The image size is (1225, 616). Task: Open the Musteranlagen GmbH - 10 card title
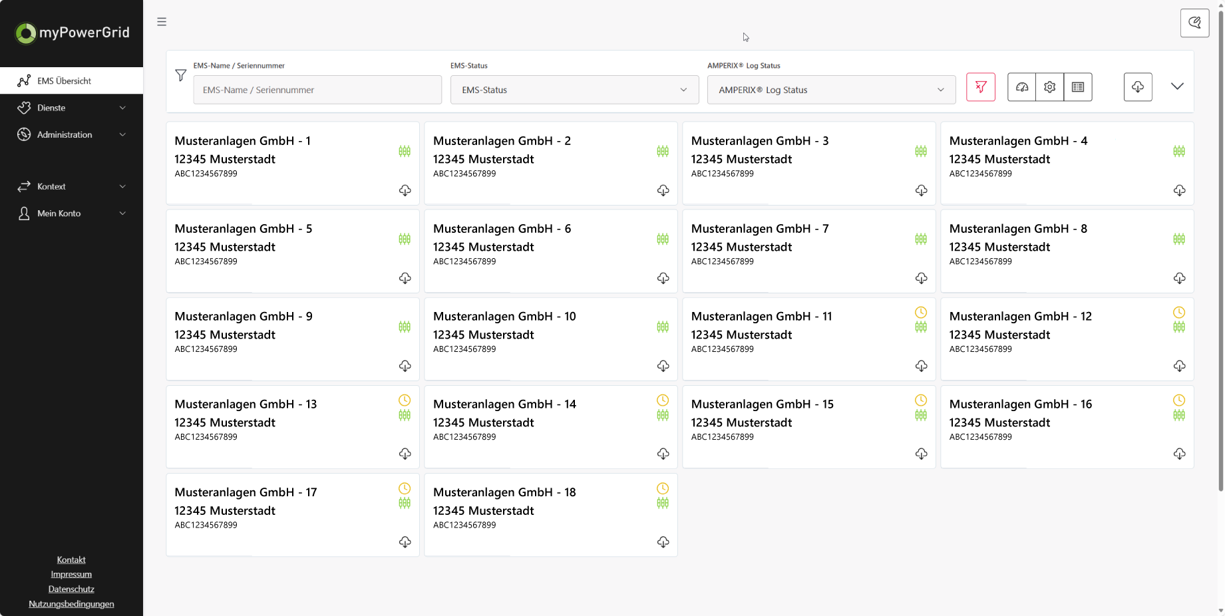coord(504,317)
